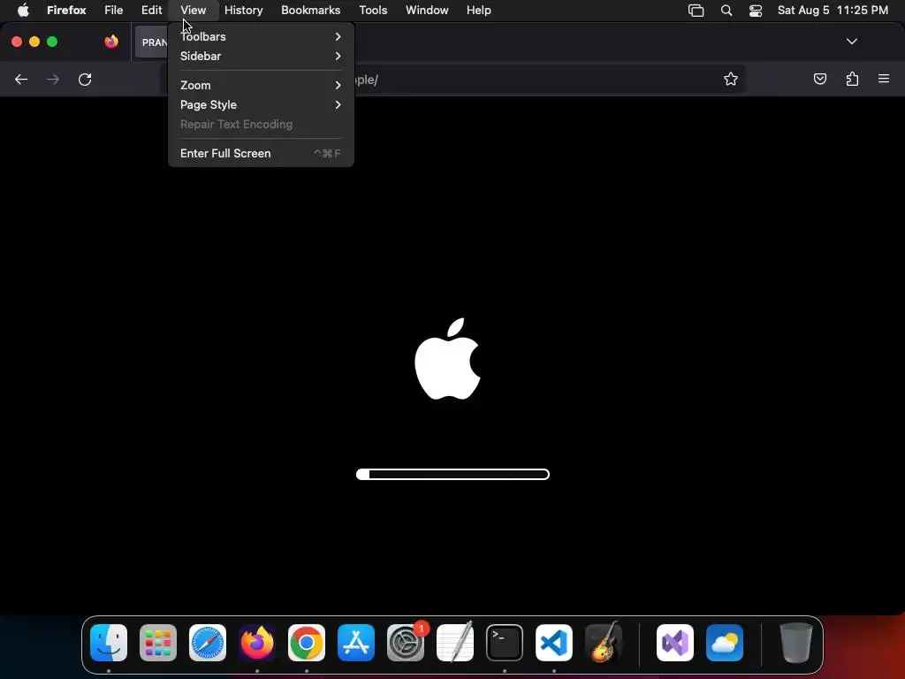Reload the current page
The height and width of the screenshot is (679, 905).
85,80
